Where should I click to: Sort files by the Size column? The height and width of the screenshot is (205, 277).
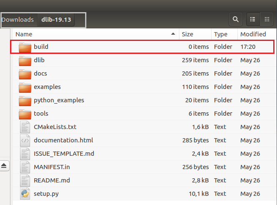187,34
